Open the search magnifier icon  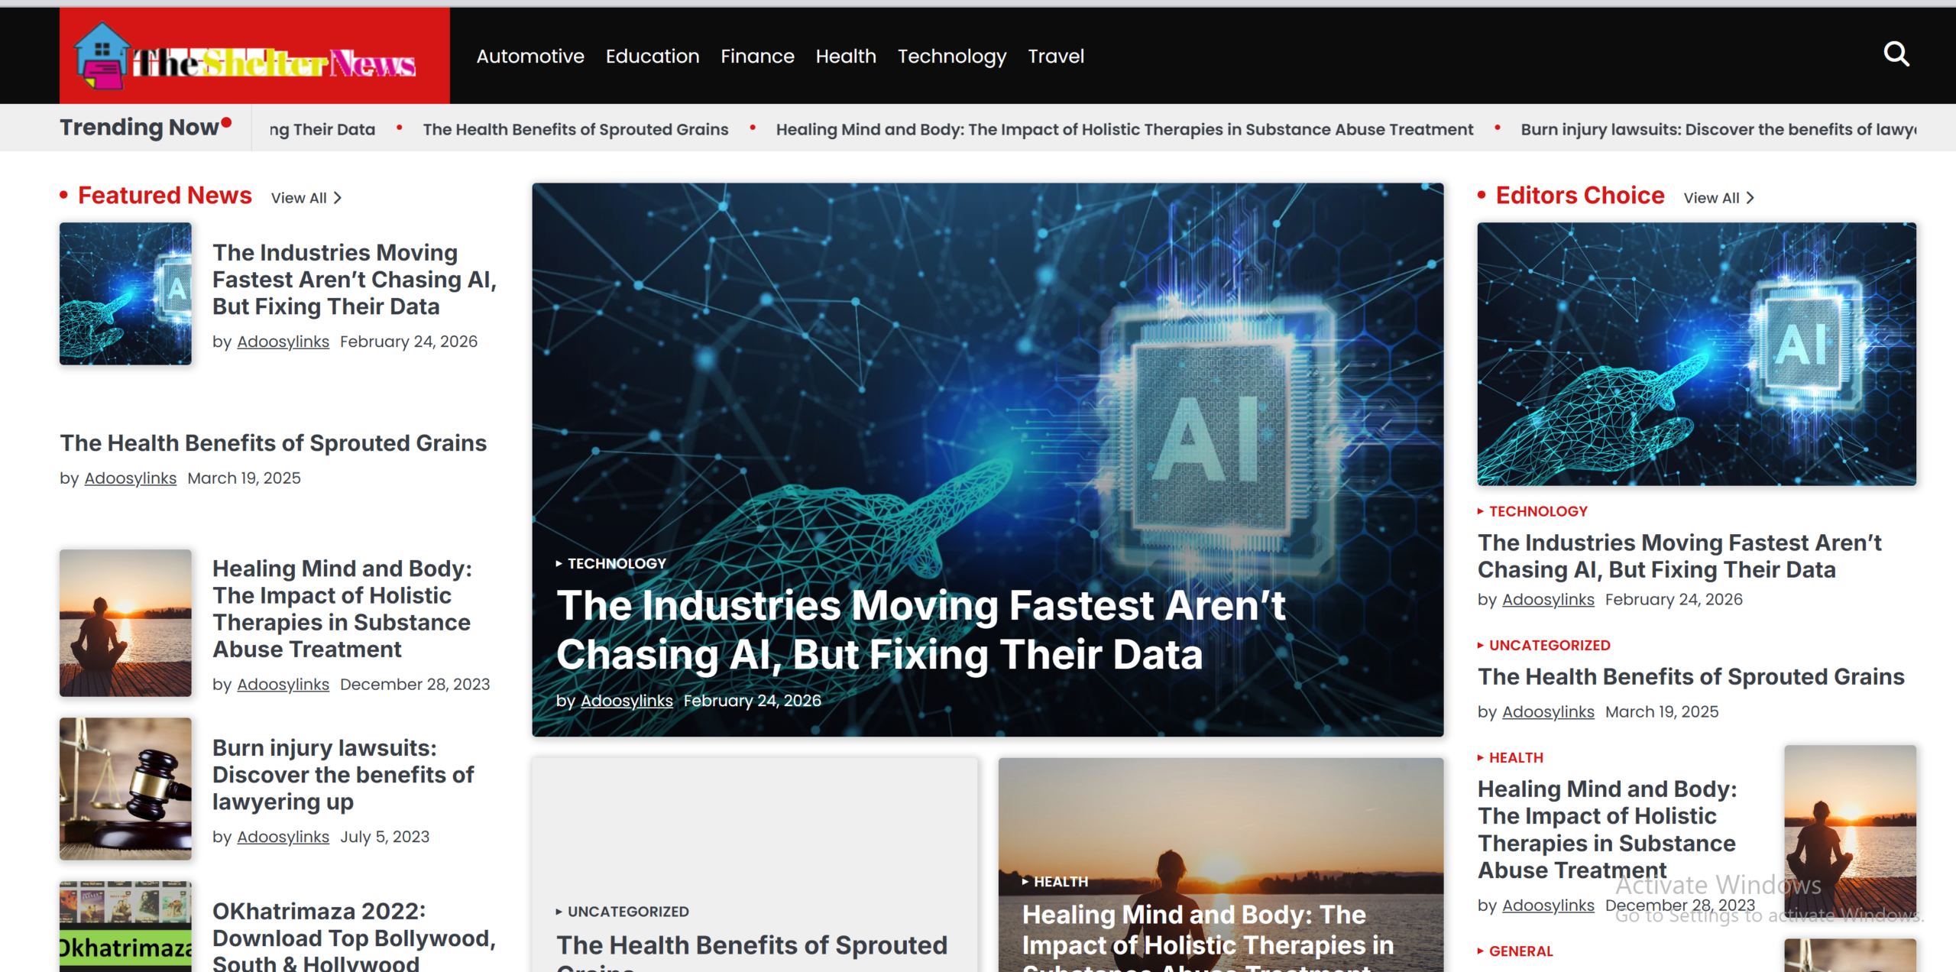click(1896, 54)
